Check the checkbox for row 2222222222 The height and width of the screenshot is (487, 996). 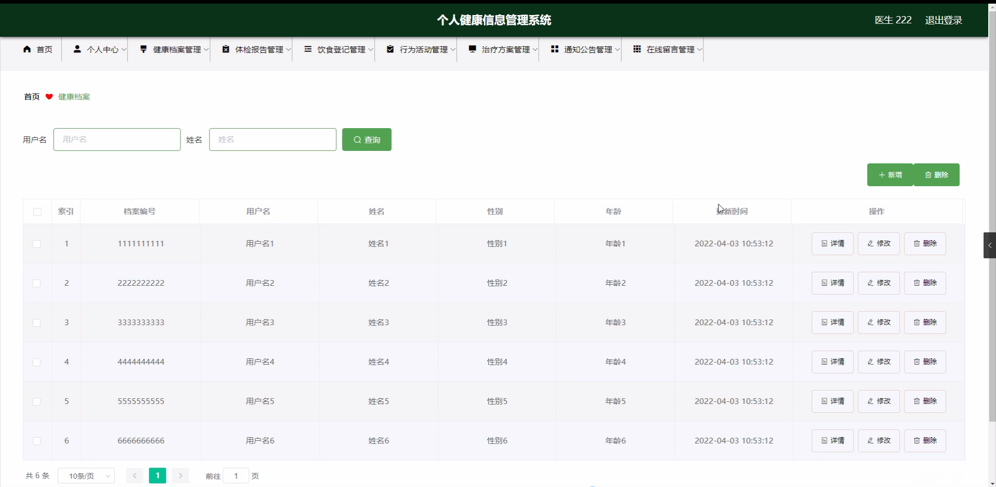point(36,283)
